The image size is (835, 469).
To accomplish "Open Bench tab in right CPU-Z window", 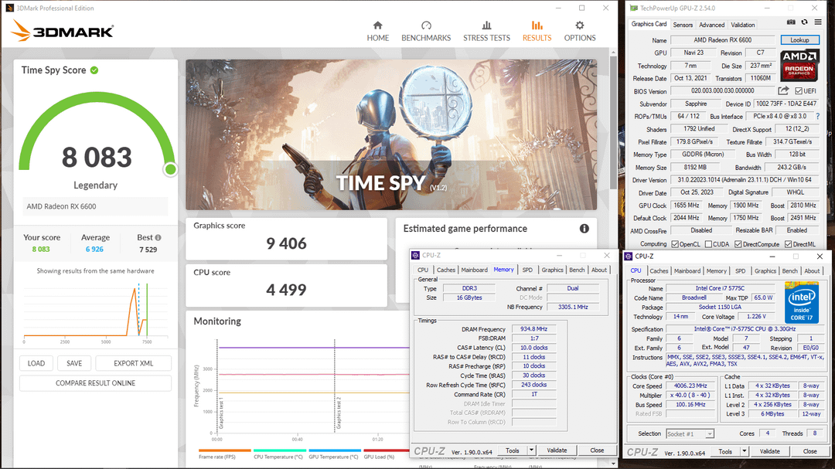I will point(789,271).
